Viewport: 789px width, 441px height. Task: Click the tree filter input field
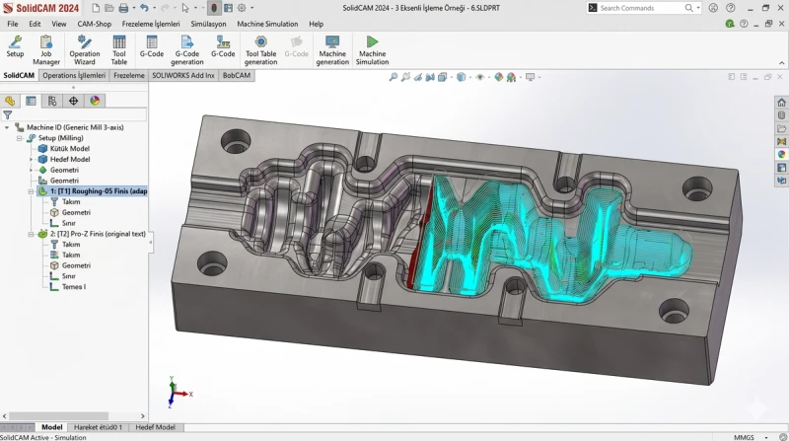pos(80,114)
